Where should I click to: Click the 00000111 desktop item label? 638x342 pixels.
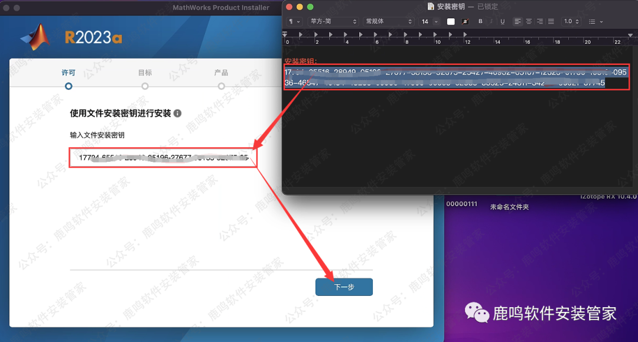click(461, 204)
